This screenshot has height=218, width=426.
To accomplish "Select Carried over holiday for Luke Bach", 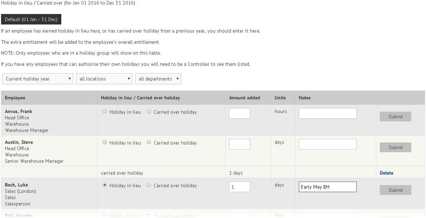I will [x=149, y=185].
